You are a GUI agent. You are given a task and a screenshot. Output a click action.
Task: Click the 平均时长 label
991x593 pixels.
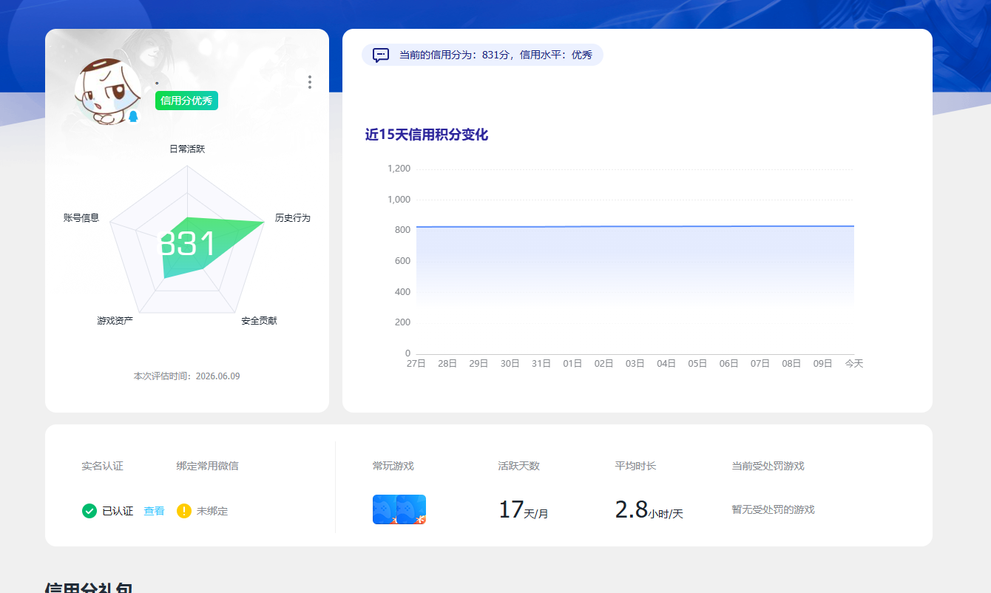tap(635, 466)
